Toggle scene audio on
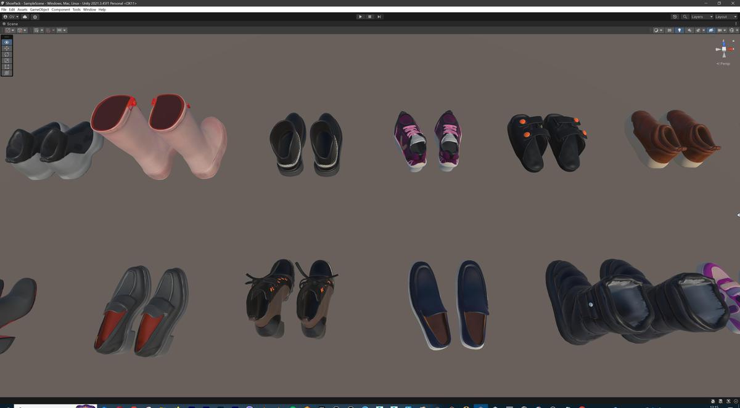The width and height of the screenshot is (740, 408). coord(689,30)
